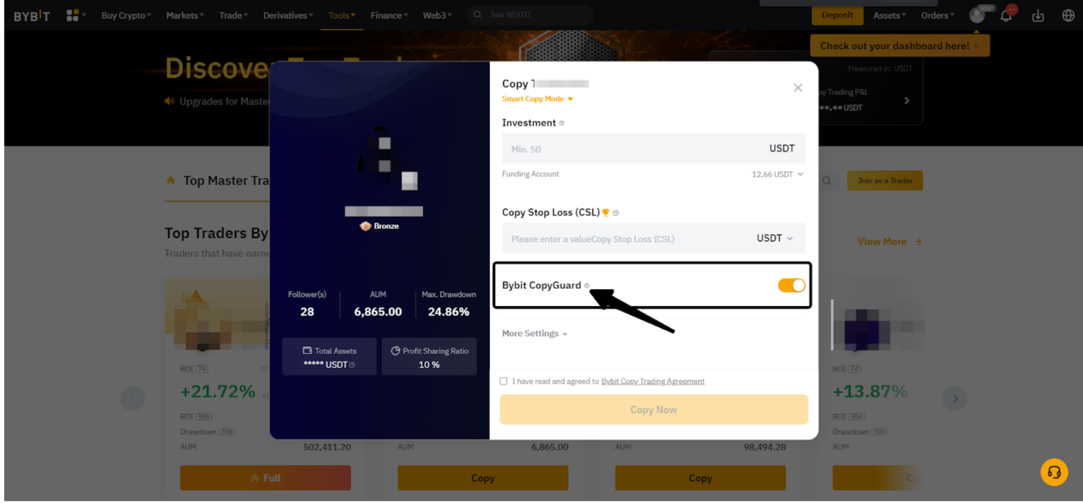This screenshot has height=503, width=1083.
Task: Close the copy trader dialog
Action: 798,88
